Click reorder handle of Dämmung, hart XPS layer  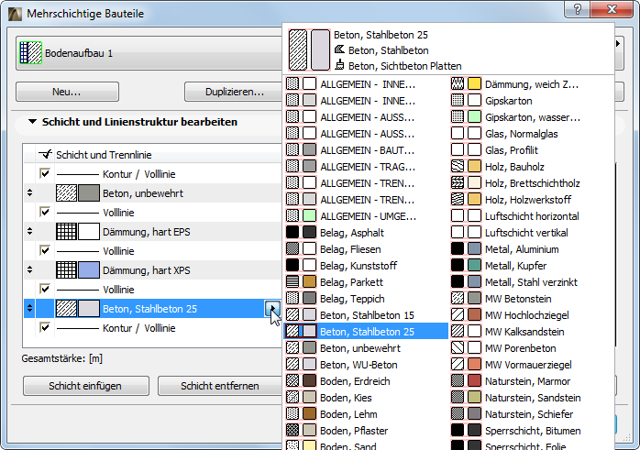29,269
